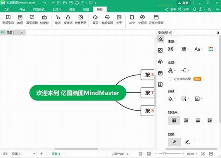The height and width of the screenshot is (158, 221).
Task: Open 智能客服 customer service
Action: 107,20
